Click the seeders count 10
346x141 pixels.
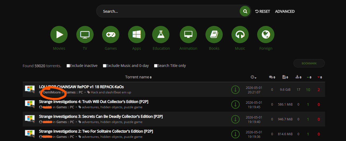click(308, 90)
